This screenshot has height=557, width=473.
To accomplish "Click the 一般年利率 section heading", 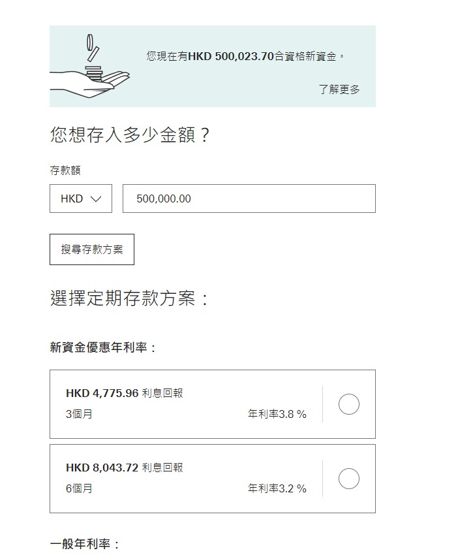I will [84, 544].
